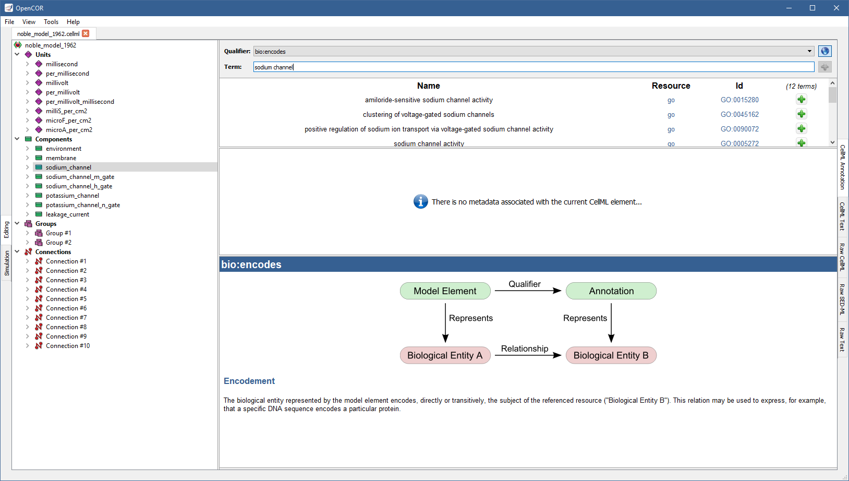
Task: Collapse the Connections tree section
Action: coord(17,252)
